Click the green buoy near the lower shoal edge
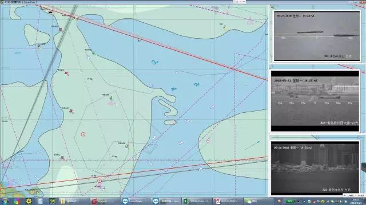The height and width of the screenshot is (205, 366). point(127,146)
